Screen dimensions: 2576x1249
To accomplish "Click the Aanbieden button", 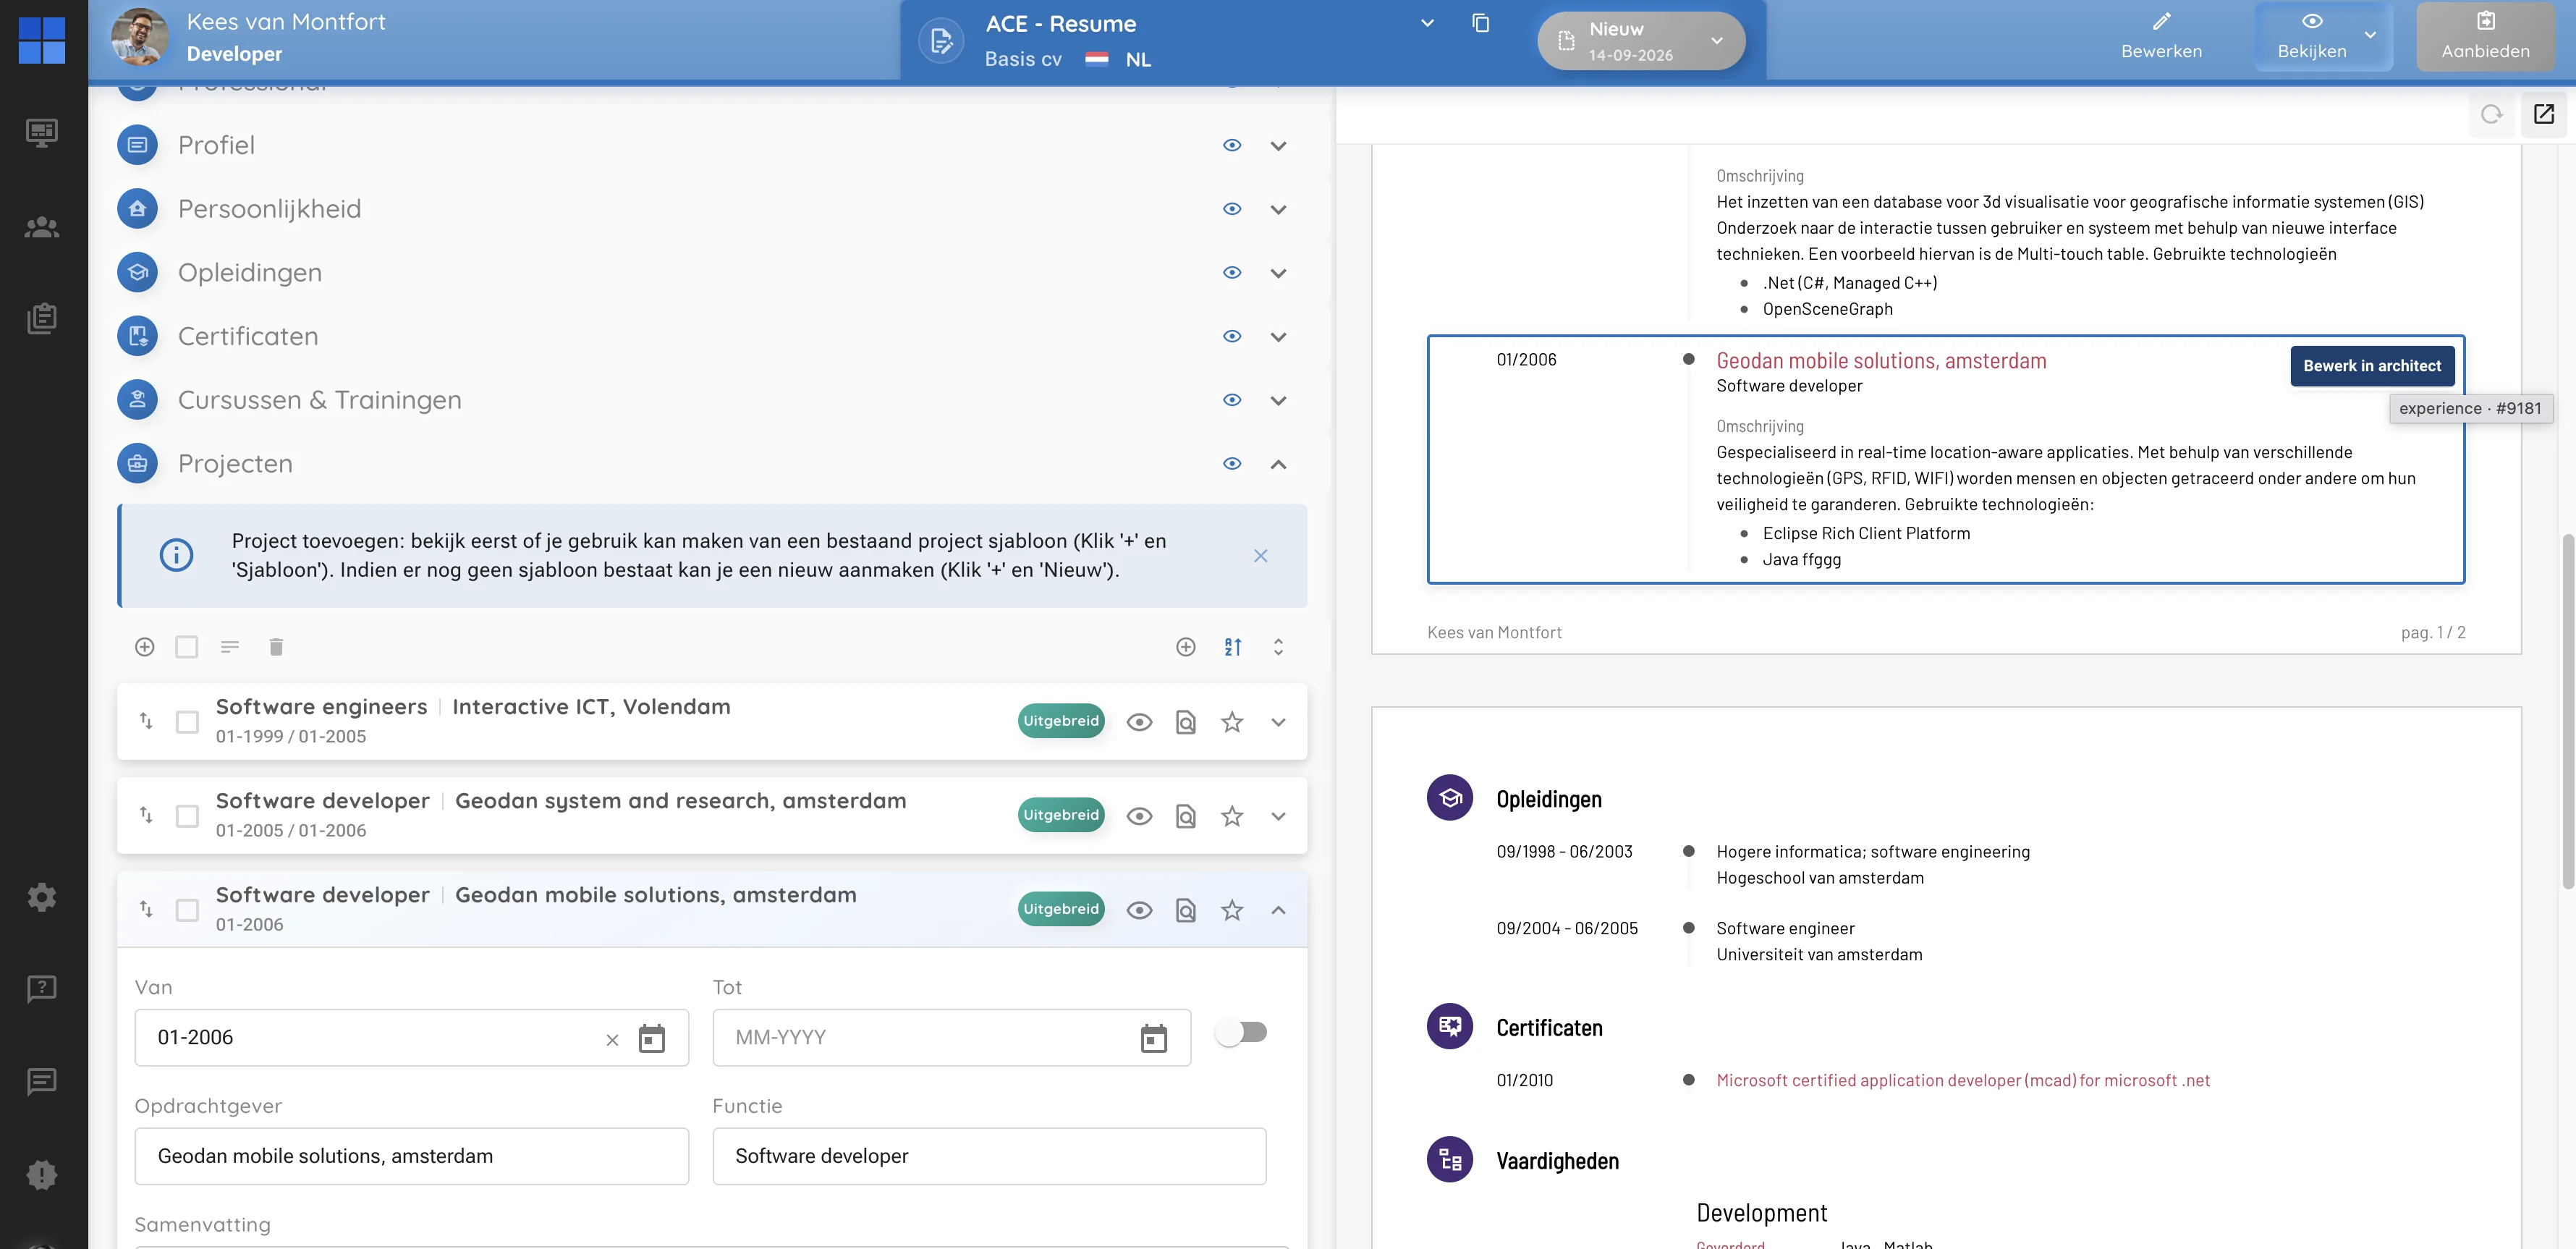I will pyautogui.click(x=2486, y=37).
